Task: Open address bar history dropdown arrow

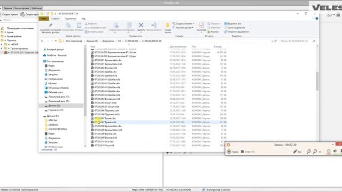Action: [272, 41]
